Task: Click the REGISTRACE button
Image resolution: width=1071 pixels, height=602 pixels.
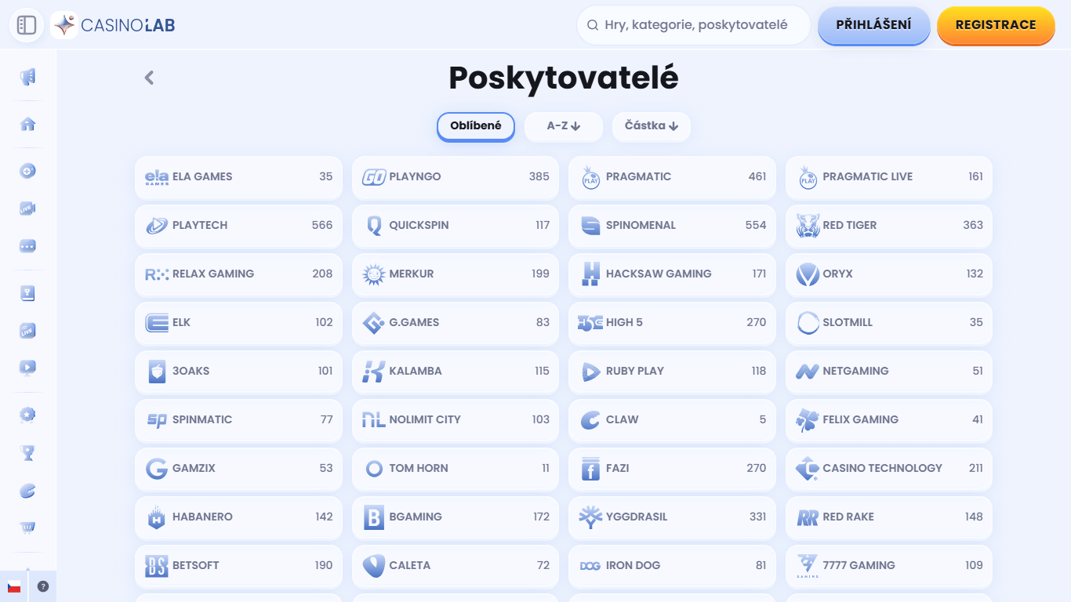Action: click(996, 25)
